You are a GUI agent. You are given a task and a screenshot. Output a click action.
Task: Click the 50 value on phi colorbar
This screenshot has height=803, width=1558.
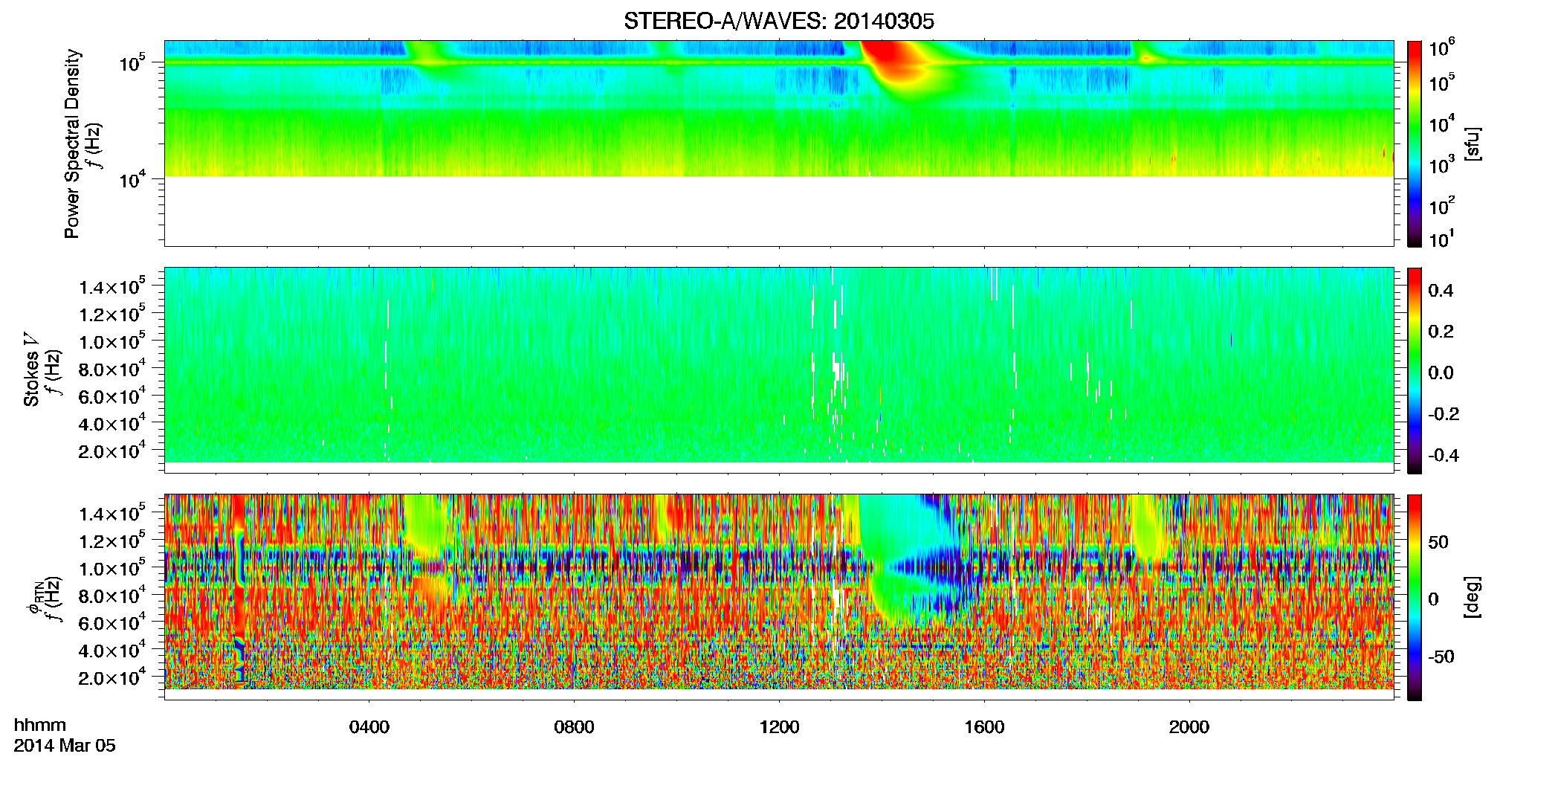tap(1438, 542)
